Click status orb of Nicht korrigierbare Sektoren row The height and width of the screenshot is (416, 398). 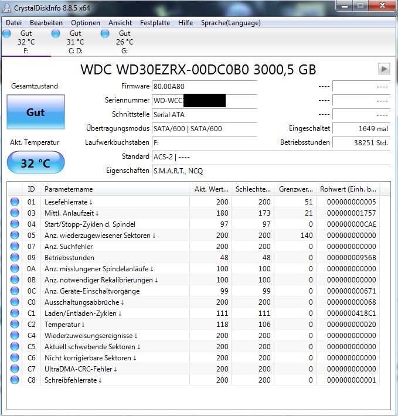click(15, 357)
